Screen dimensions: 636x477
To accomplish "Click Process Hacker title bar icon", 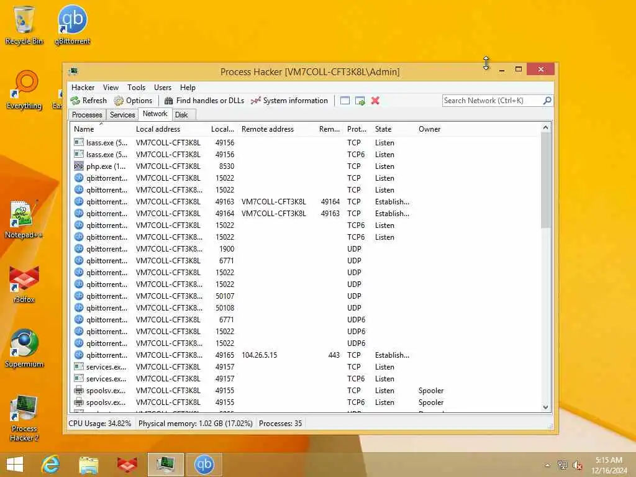I will [x=73, y=71].
